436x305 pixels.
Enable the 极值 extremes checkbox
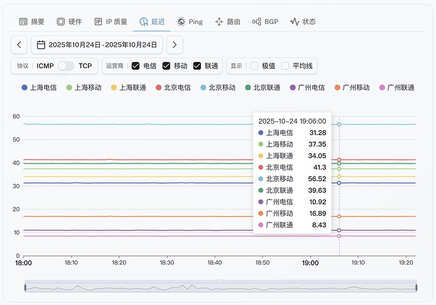(254, 66)
